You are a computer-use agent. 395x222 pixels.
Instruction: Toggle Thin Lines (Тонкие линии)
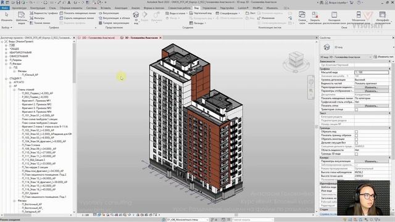[39, 23]
